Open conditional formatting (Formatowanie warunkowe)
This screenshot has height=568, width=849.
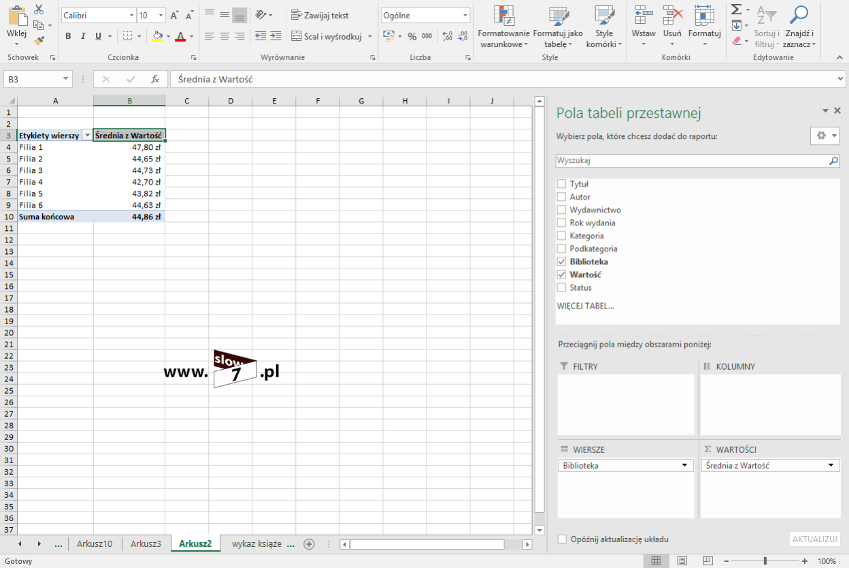(504, 27)
